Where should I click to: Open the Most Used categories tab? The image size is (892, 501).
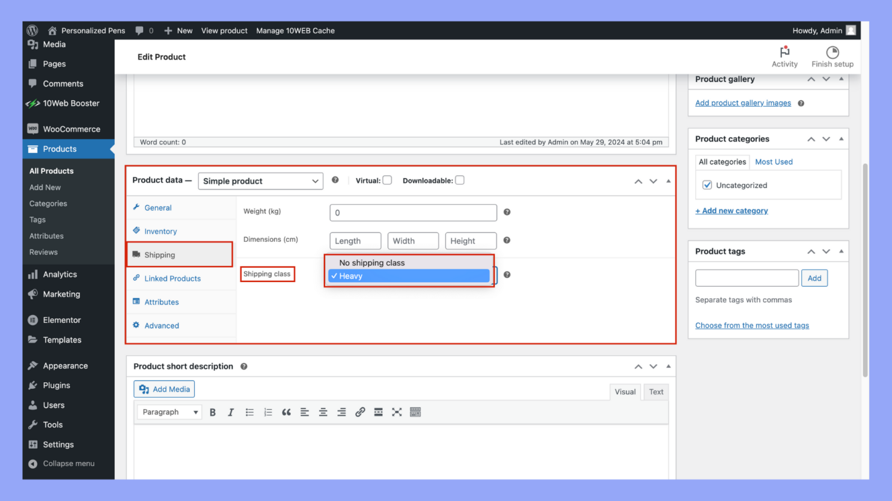pyautogui.click(x=774, y=161)
